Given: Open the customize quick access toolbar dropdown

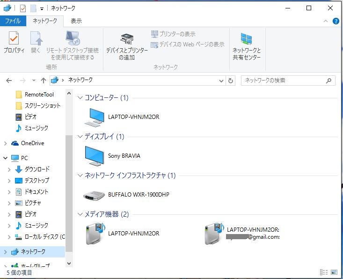Looking at the screenshot, I should coord(42,9).
